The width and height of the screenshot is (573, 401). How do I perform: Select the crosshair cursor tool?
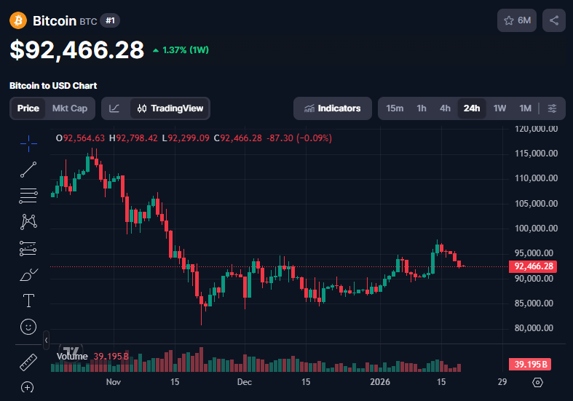pyautogui.click(x=28, y=143)
